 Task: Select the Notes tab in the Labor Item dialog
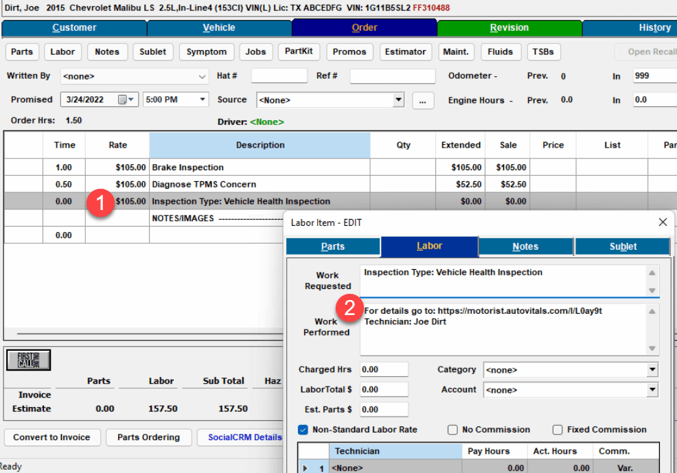coord(525,246)
